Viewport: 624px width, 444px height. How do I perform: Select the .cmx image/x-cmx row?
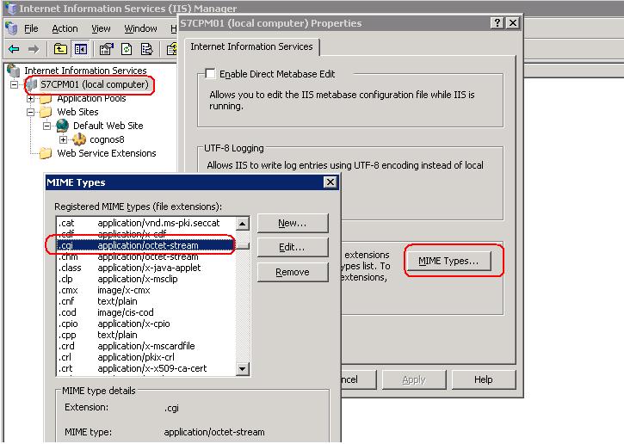click(x=145, y=290)
